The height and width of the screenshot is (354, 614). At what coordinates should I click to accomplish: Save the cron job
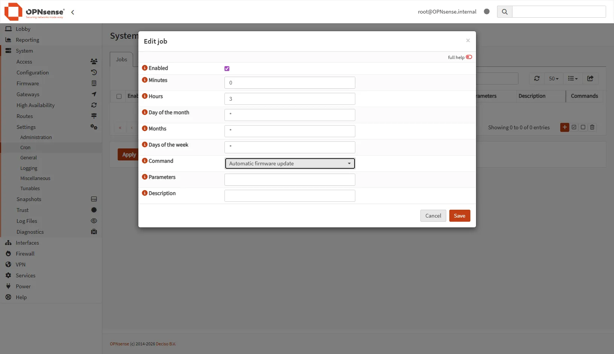(x=459, y=216)
